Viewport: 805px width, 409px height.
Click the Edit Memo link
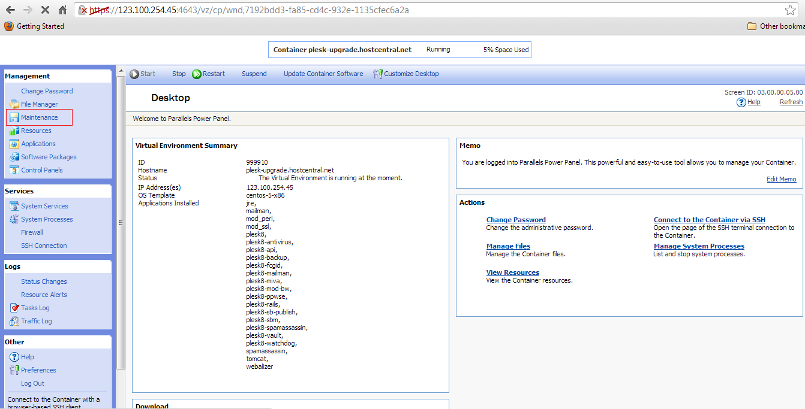click(x=782, y=179)
